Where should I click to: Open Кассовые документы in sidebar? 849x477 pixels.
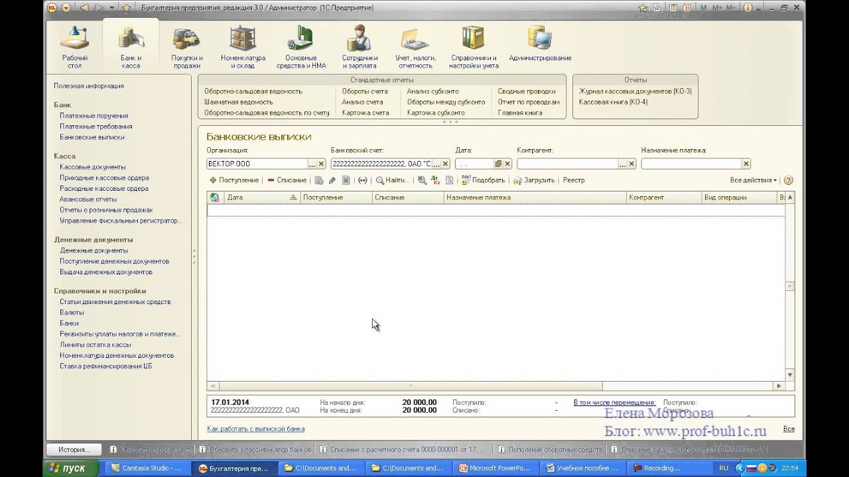92,167
